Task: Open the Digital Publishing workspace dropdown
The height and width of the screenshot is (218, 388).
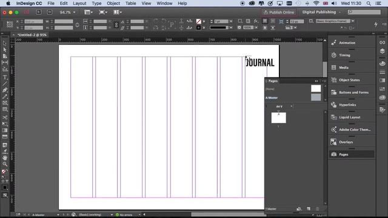Action: pyautogui.click(x=321, y=12)
